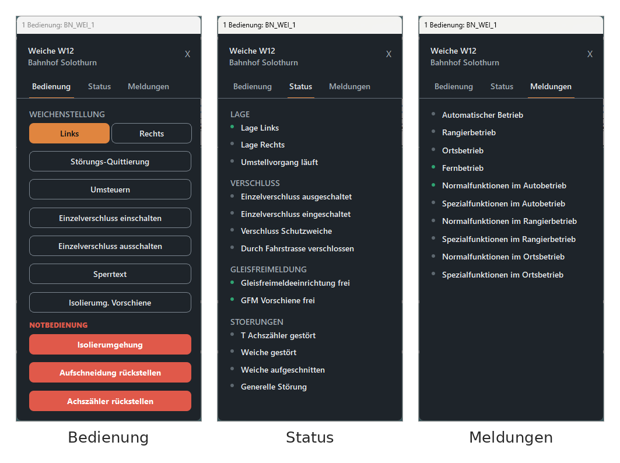Image resolution: width=620 pixels, height=463 pixels.
Task: Select Normalfunktionen im Autobetrieb message
Action: point(499,185)
